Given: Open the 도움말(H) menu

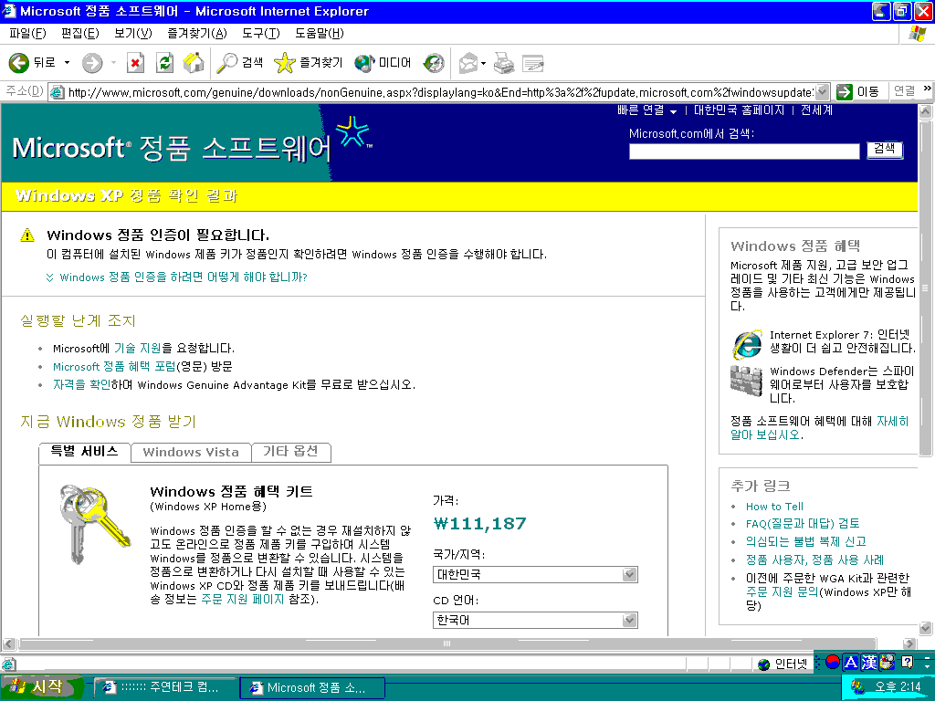Looking at the screenshot, I should [319, 34].
